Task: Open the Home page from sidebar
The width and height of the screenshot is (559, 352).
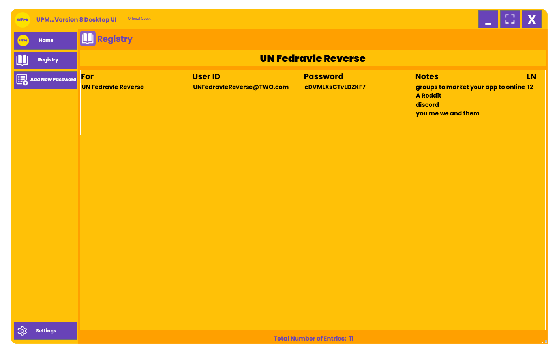Action: click(x=45, y=41)
